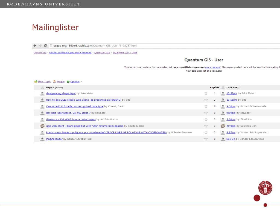Click the Options dropdown arrow
The image size is (280, 210).
click(x=81, y=82)
